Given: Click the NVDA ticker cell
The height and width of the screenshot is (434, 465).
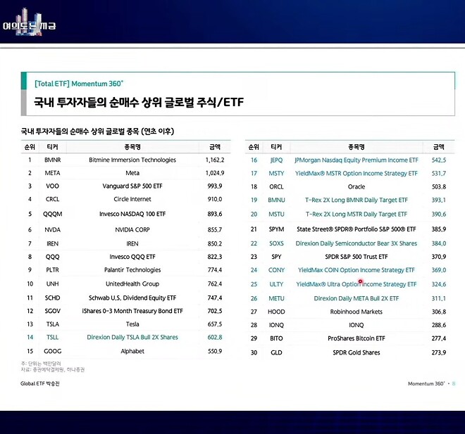Looking at the screenshot, I should click(x=53, y=230).
